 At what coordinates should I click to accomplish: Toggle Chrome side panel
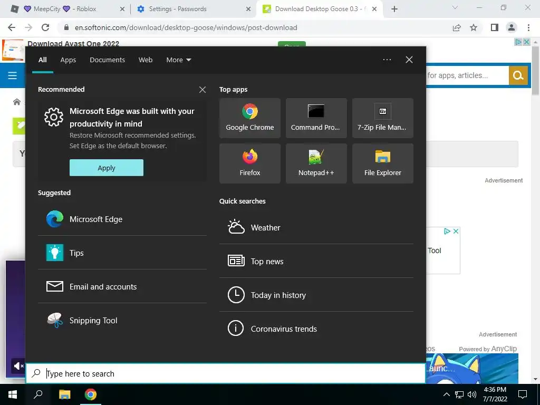point(495,27)
